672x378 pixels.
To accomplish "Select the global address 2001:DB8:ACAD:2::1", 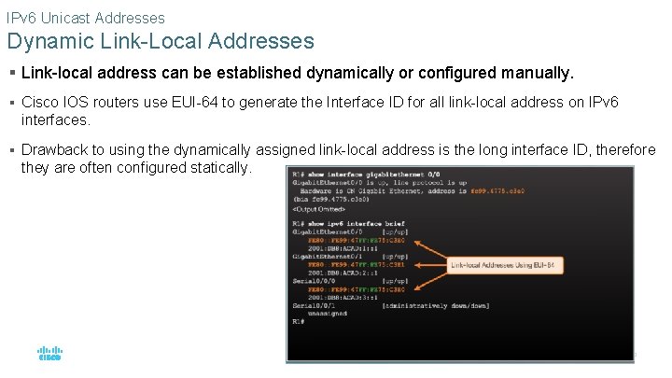I will click(x=343, y=273).
